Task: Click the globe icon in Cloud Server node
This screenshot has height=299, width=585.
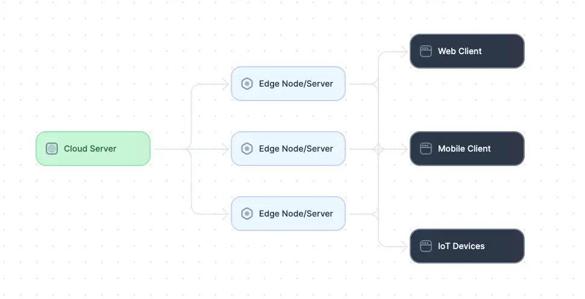Action: (x=52, y=149)
